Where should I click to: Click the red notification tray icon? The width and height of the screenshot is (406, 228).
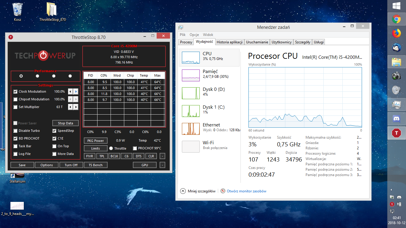392,204
